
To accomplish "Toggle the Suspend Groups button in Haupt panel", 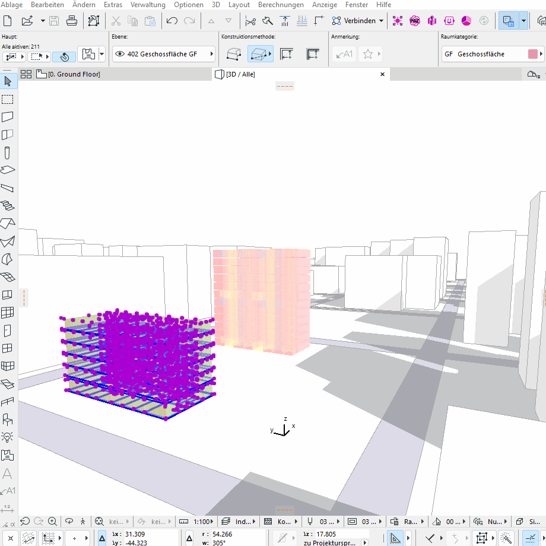I will tap(64, 56).
